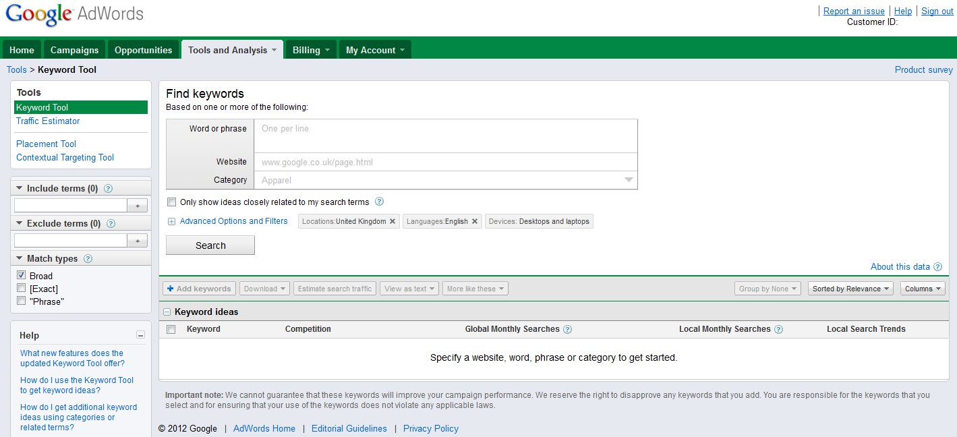This screenshot has width=957, height=437.
Task: Check the [Exact] match type box
Action: tap(22, 288)
